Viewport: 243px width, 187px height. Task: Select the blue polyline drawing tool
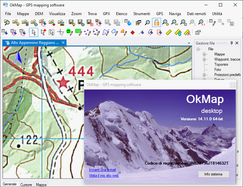[106, 32]
